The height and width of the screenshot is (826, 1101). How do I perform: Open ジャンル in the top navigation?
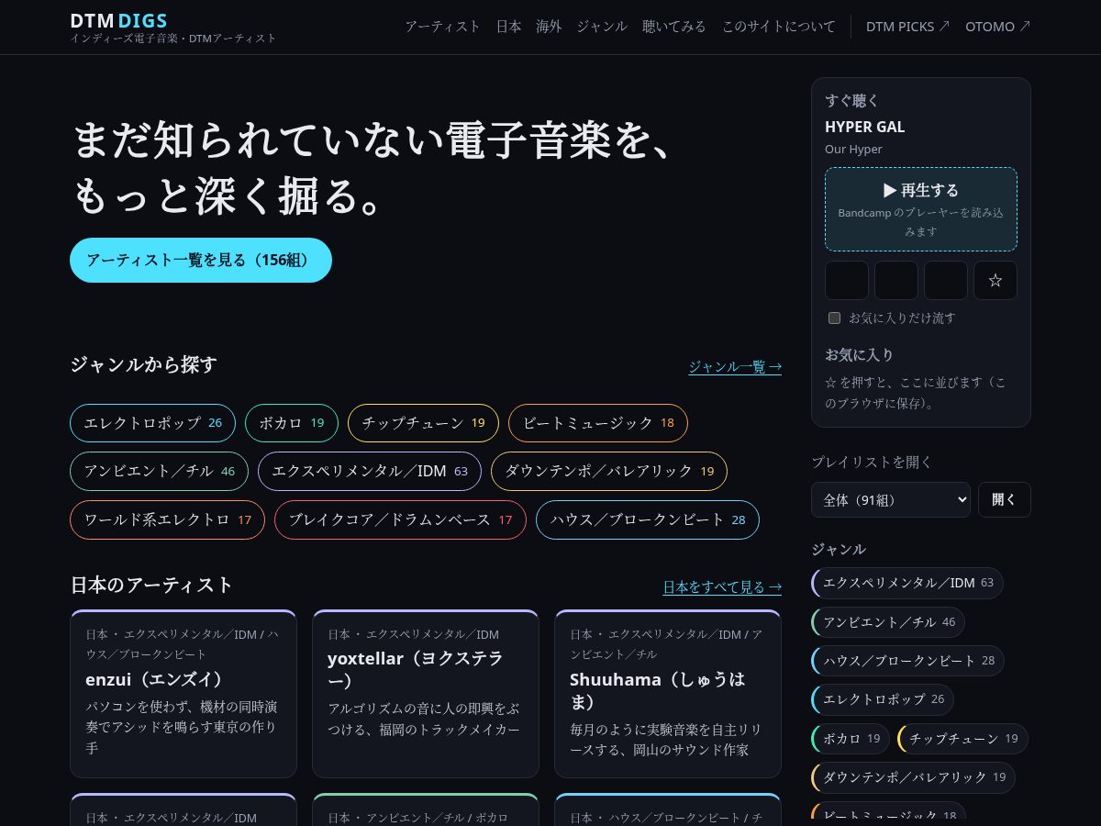(602, 27)
